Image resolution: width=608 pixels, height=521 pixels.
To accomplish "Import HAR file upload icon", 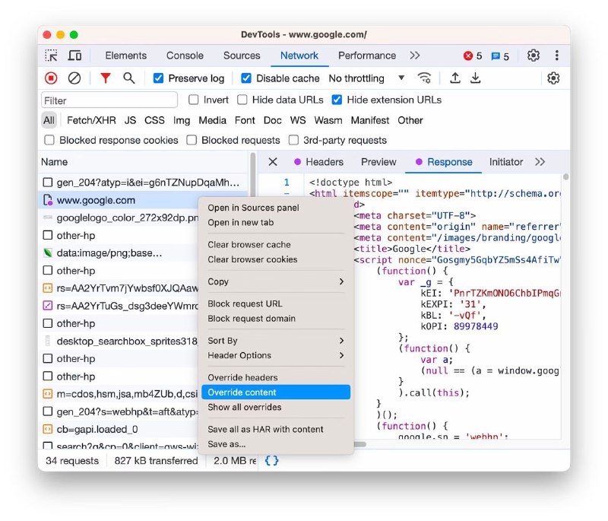I will click(454, 78).
